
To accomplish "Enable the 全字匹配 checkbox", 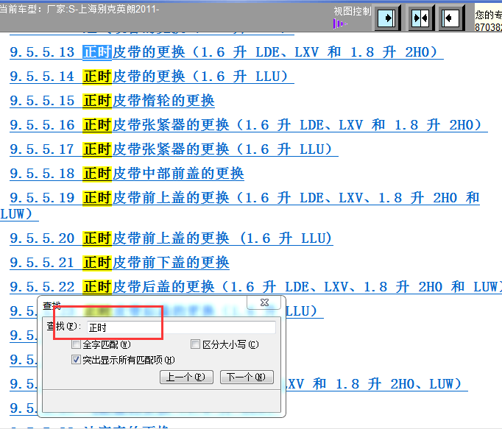I will click(x=76, y=344).
